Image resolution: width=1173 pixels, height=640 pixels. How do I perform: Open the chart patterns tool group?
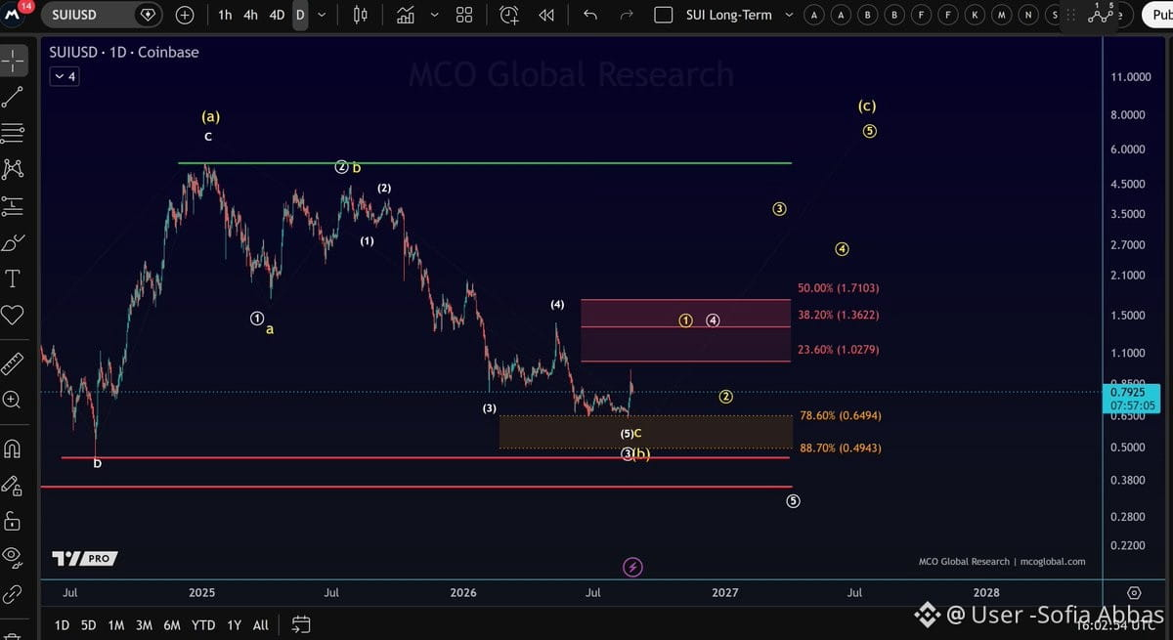pos(14,168)
